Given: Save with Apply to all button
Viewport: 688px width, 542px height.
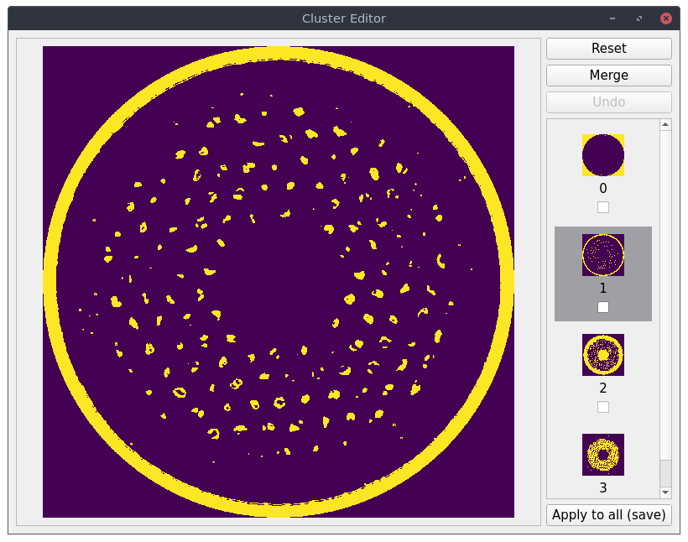Looking at the screenshot, I should (x=608, y=515).
